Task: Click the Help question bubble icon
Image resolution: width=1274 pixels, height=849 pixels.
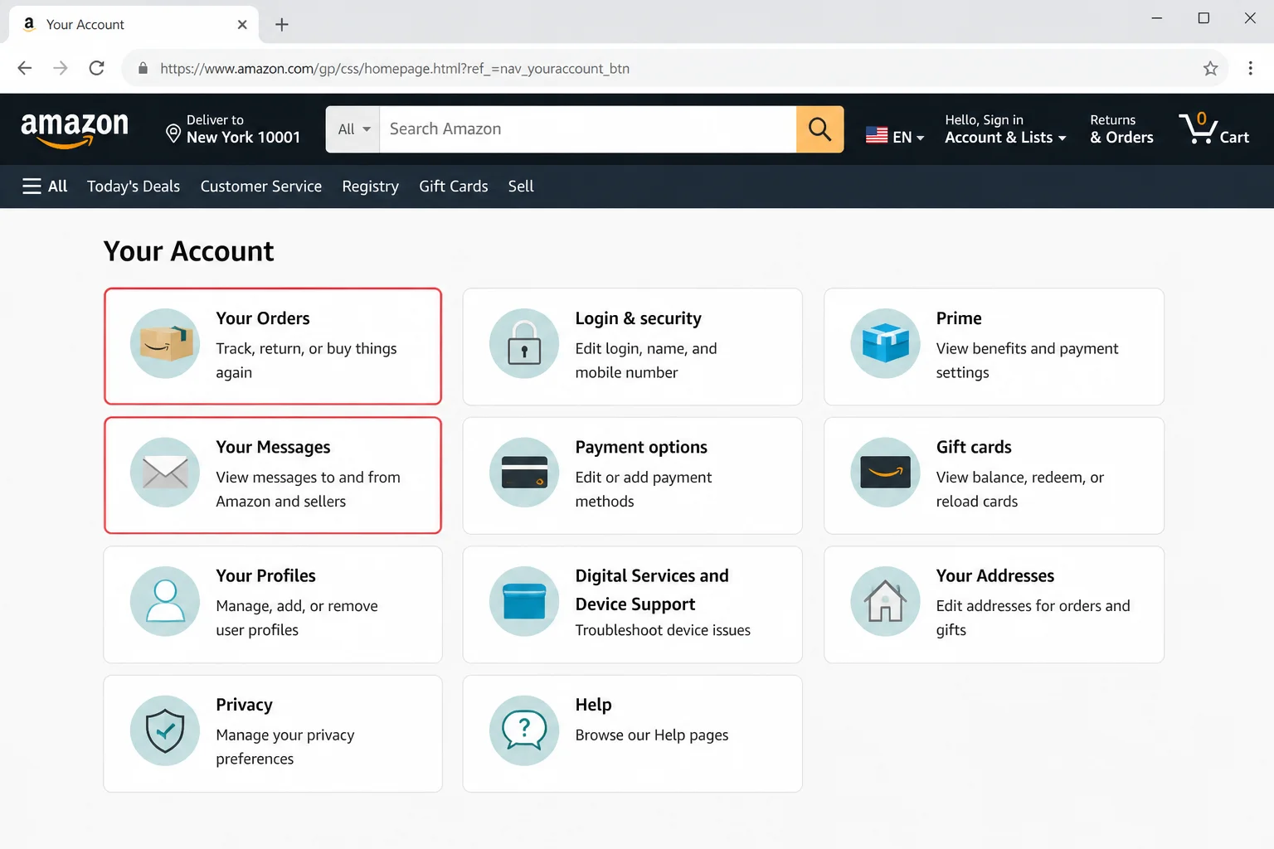Action: pyautogui.click(x=524, y=730)
